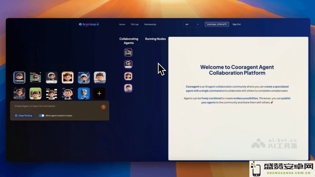
Task: Click the 'AI agent collaboration community' text
Action: pos(226,87)
